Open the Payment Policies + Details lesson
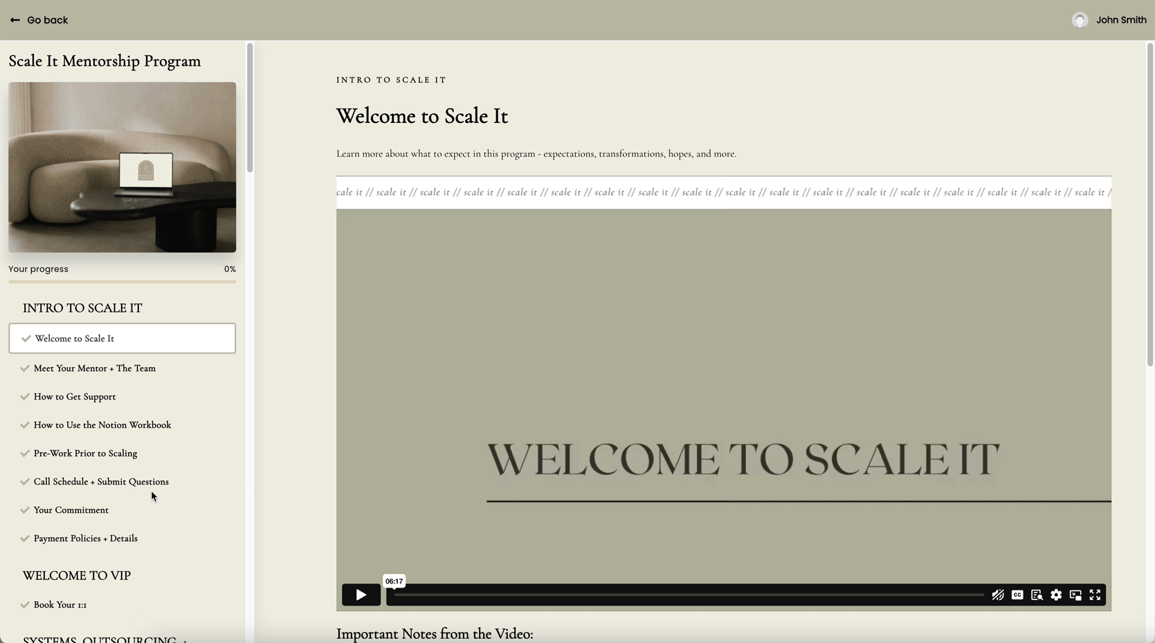This screenshot has height=643, width=1155. pos(86,539)
